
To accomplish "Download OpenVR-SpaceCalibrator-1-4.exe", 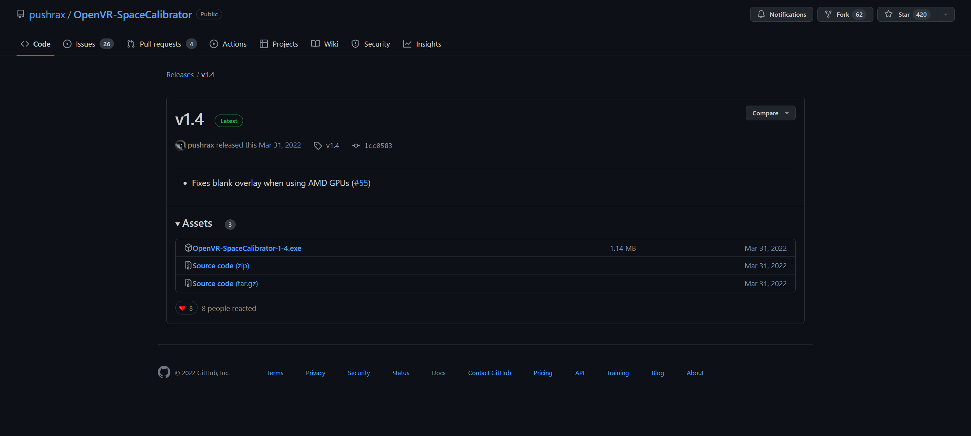I will pyautogui.click(x=247, y=248).
